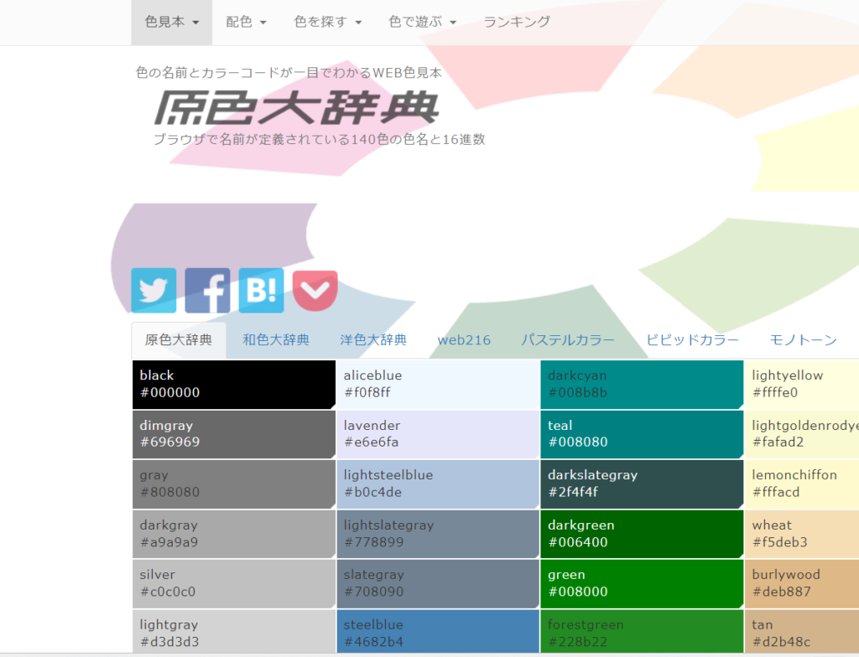This screenshot has width=859, height=657.
Task: Open the web216 tab
Action: [464, 340]
